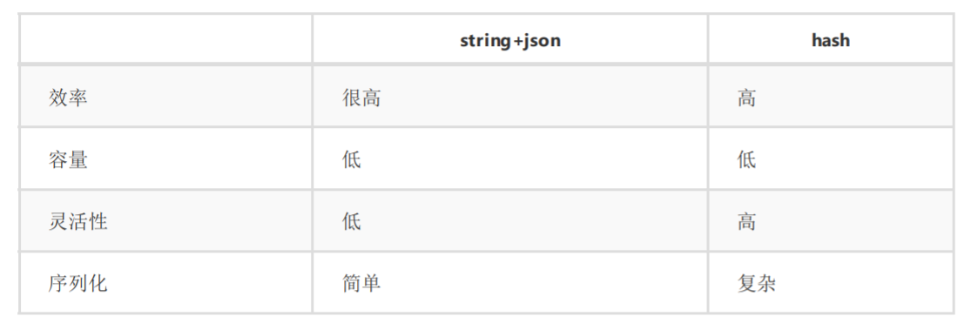The height and width of the screenshot is (330, 971).
Task: Click the 单 character in 序列化 row
Action: [x=371, y=284]
